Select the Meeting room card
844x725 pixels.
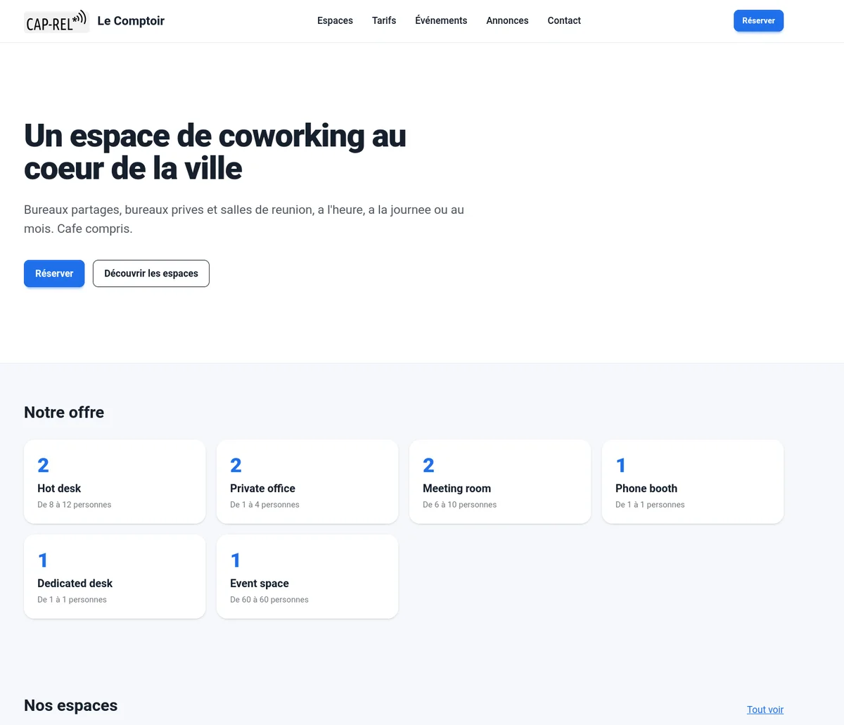pyautogui.click(x=500, y=482)
